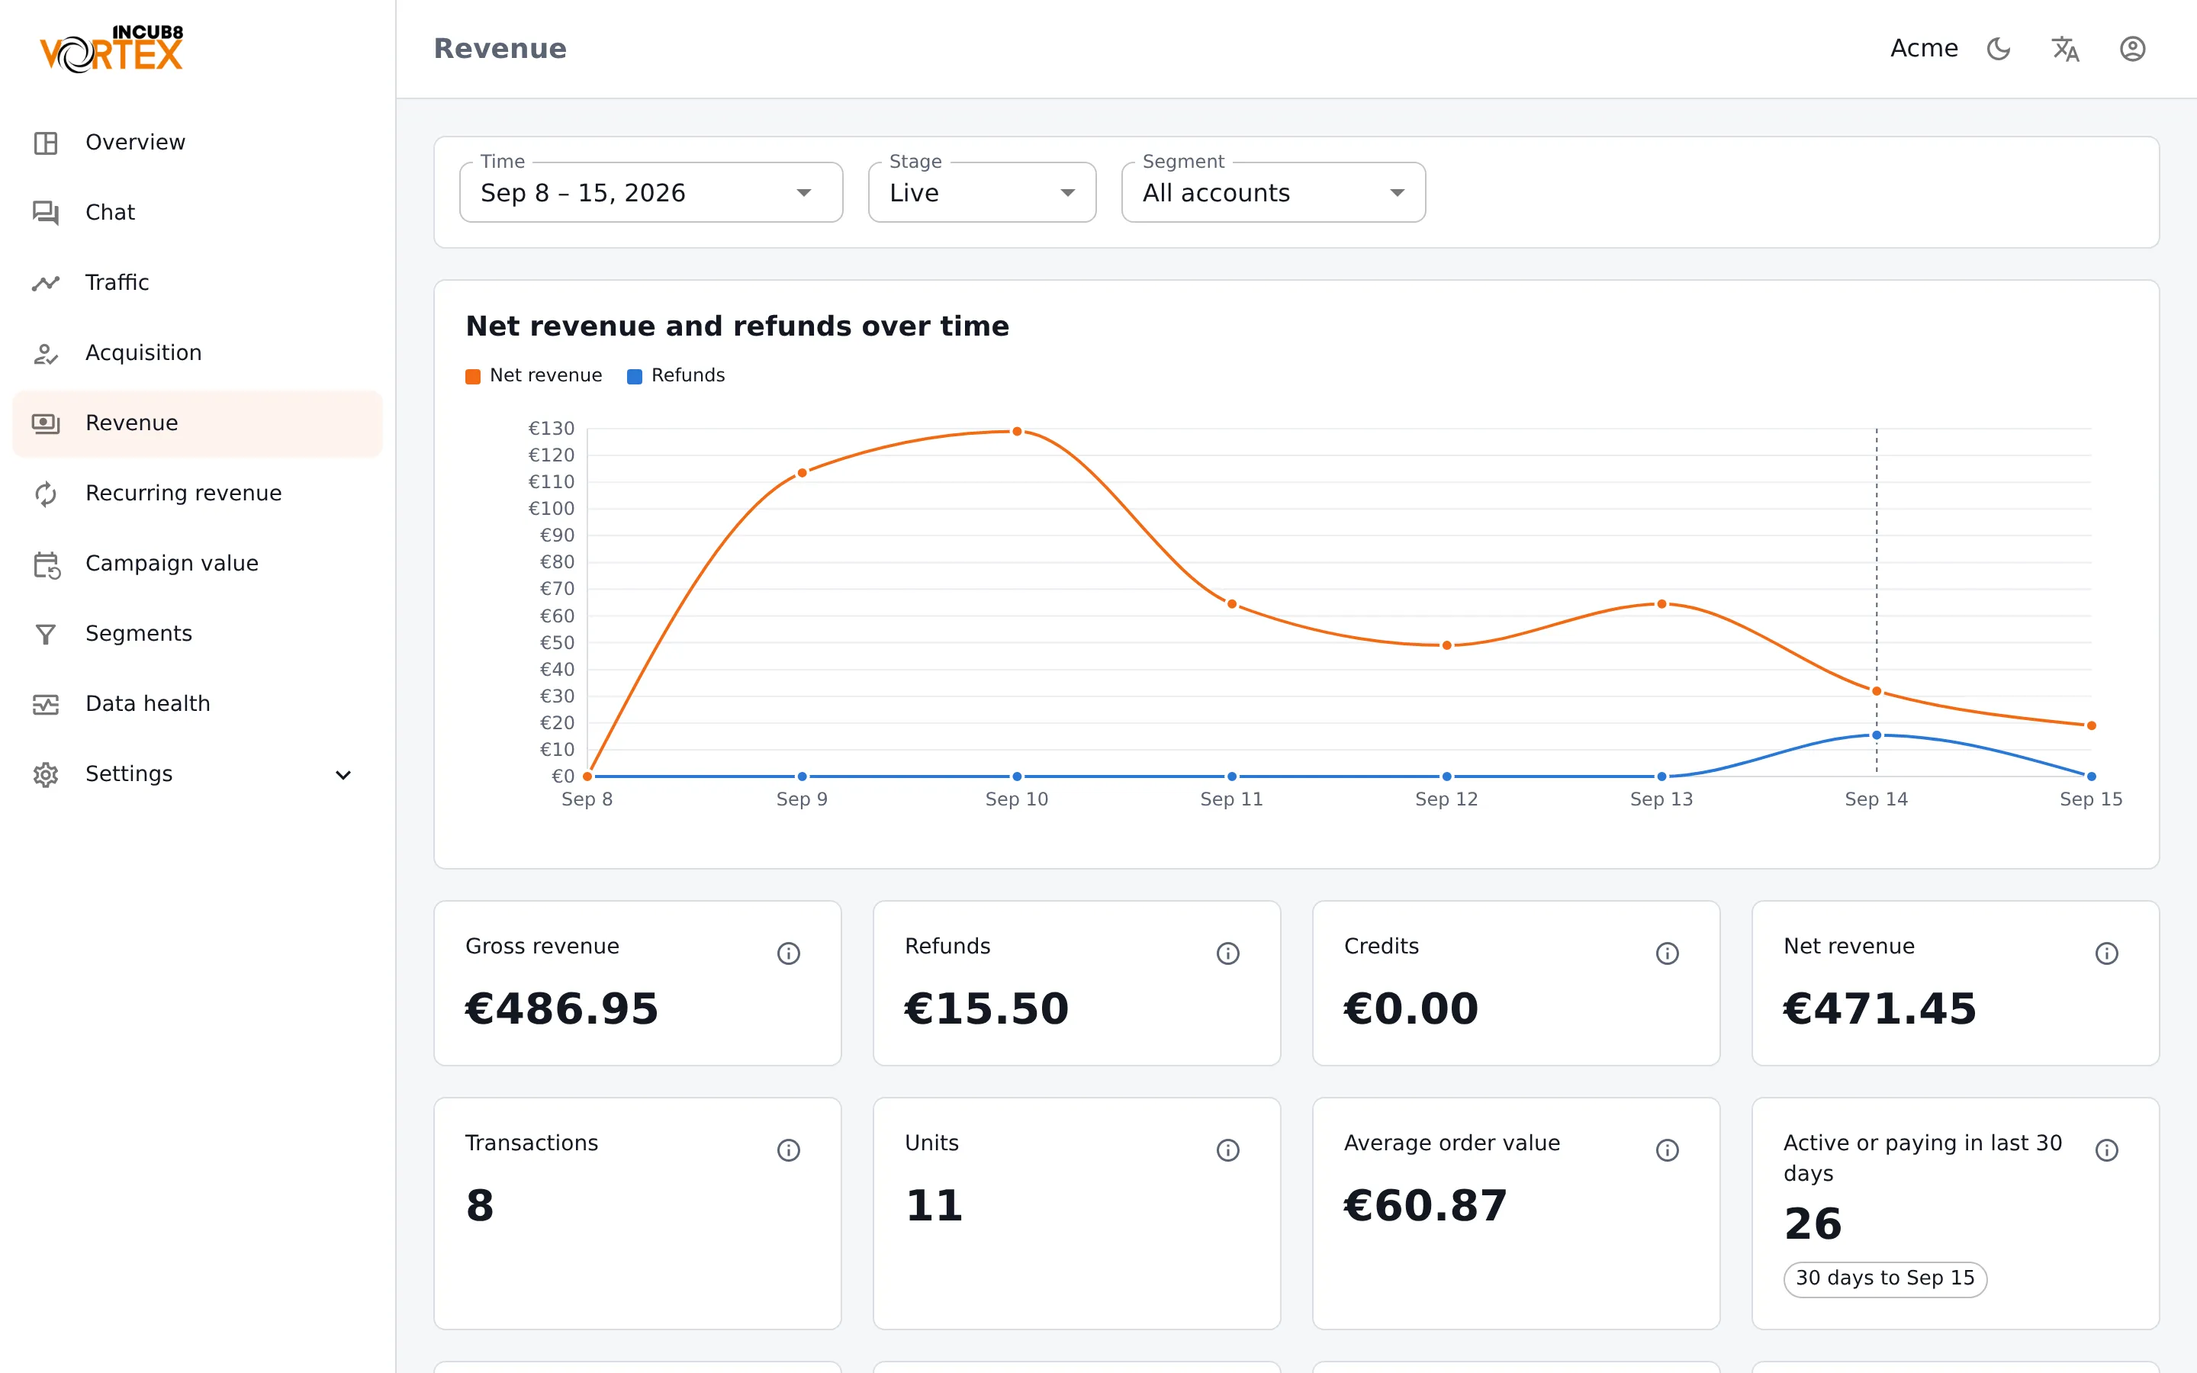Viewport: 2197px width, 1373px height.
Task: Show info for Units card
Action: pyautogui.click(x=1227, y=1150)
